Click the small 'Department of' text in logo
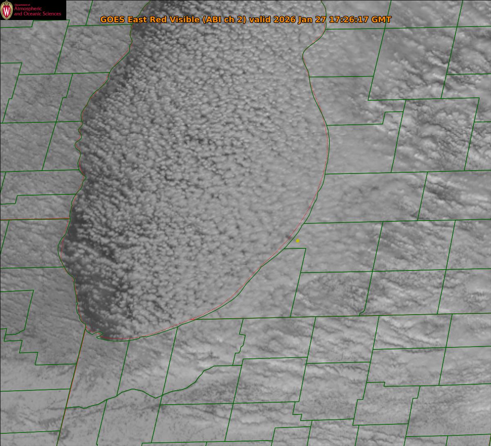The image size is (491, 446). pyautogui.click(x=22, y=5)
